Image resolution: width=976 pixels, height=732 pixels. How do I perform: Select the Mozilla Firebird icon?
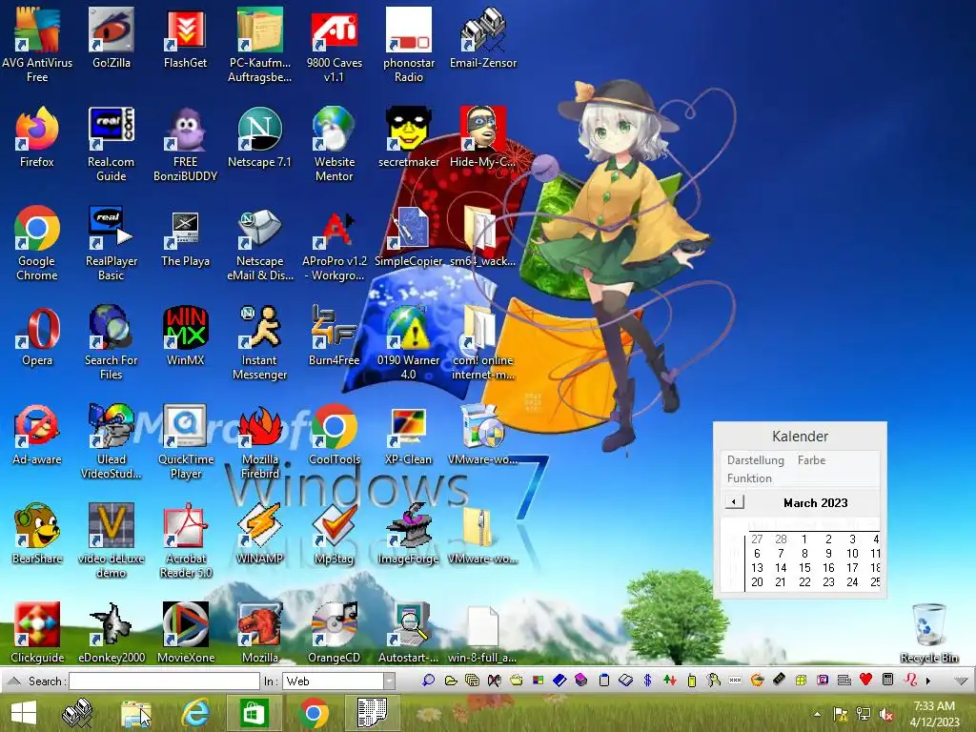(259, 440)
